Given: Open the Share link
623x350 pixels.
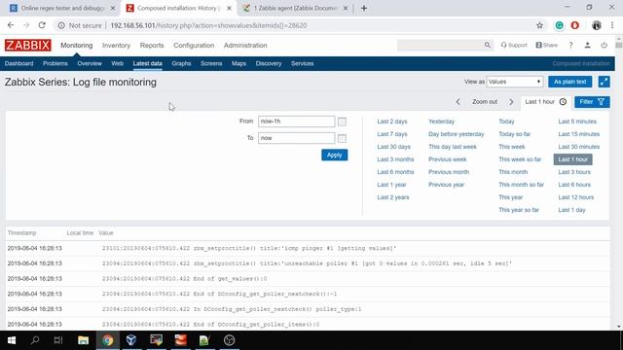Looking at the screenshot, I should coord(547,46).
